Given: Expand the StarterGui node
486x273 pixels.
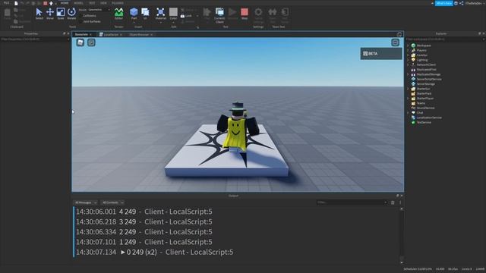Looking at the screenshot, I should point(409,89).
